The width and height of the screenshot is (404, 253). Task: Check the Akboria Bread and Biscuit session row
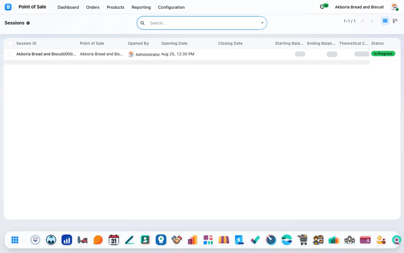coord(10,54)
